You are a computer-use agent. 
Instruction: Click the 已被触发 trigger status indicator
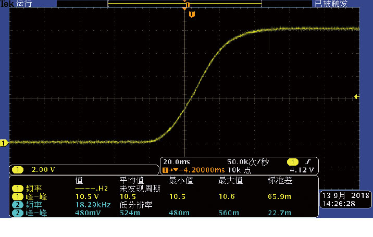click(331, 4)
